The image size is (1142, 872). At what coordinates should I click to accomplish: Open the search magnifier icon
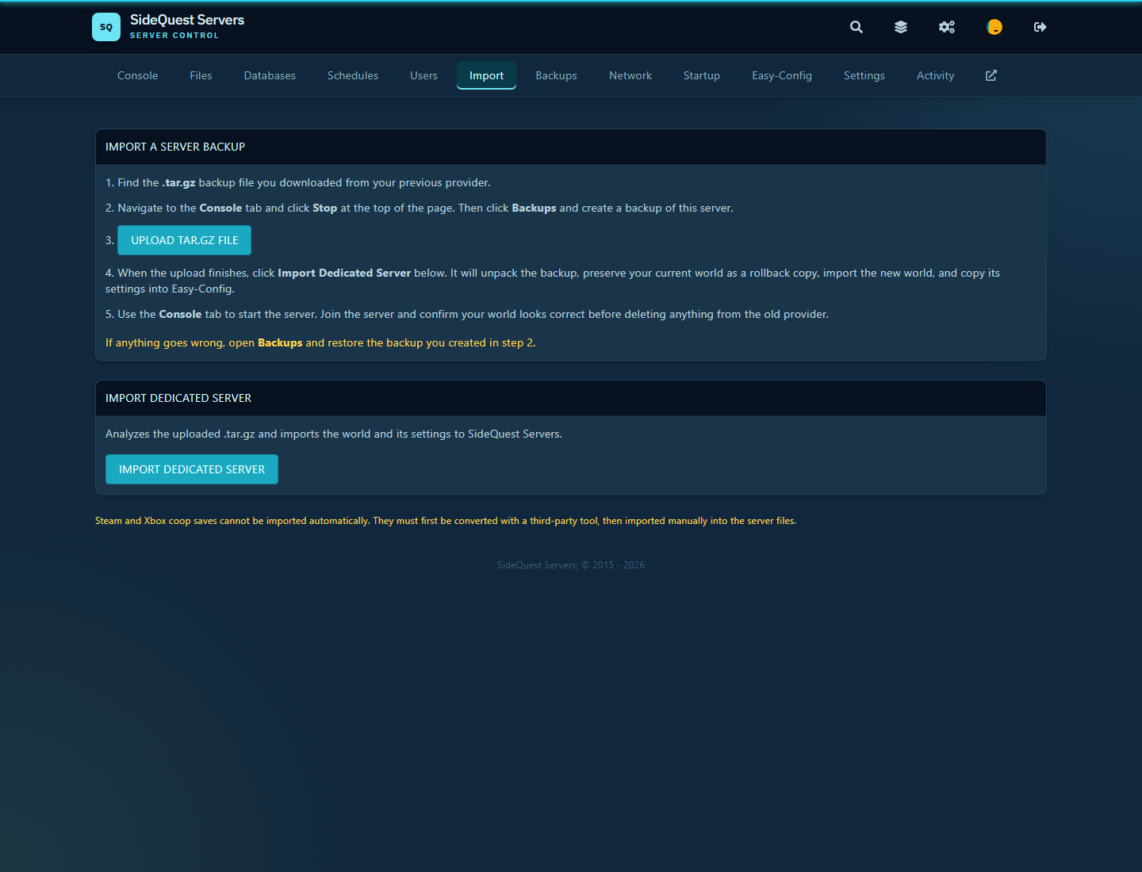[x=856, y=27]
